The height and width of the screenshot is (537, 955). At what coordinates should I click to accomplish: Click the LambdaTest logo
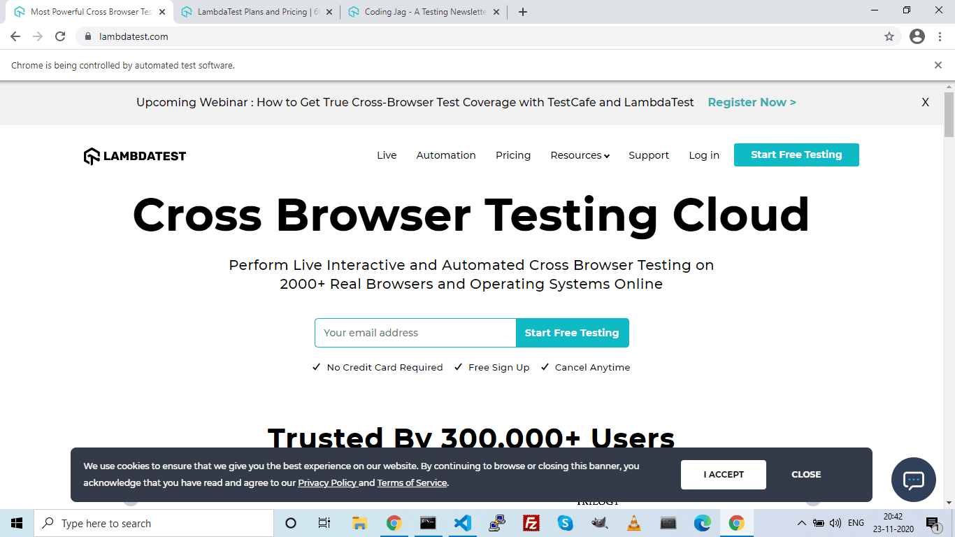click(134, 155)
